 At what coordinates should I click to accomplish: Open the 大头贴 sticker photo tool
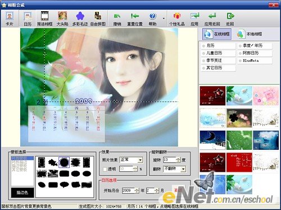tap(62, 19)
